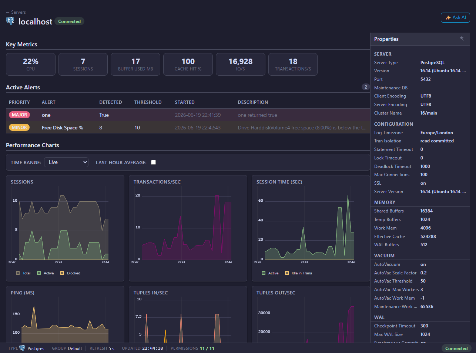Click the Group Default status entry
Screen dimensions: 476x353
(x=67, y=349)
